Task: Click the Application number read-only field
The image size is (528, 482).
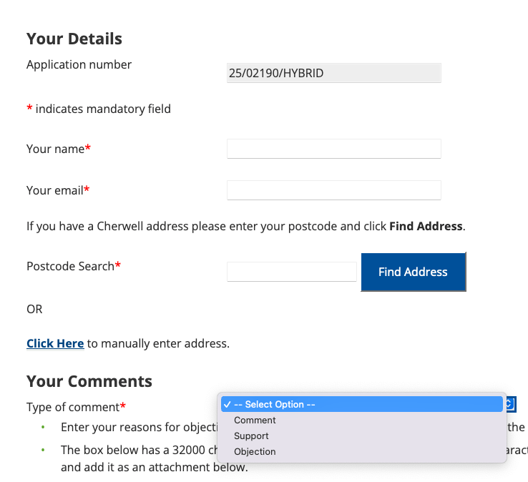Action: point(333,73)
